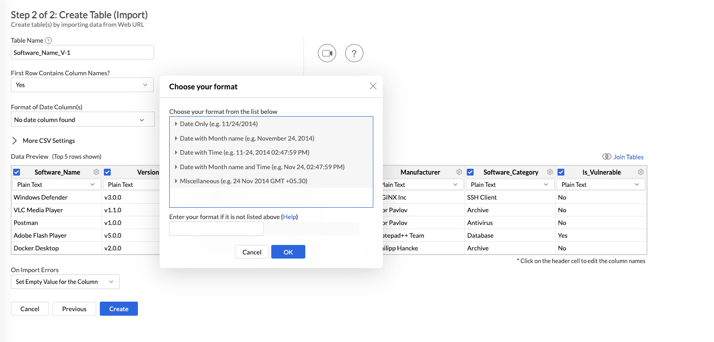Click the video tutorial camera icon
The image size is (714, 342).
point(327,53)
